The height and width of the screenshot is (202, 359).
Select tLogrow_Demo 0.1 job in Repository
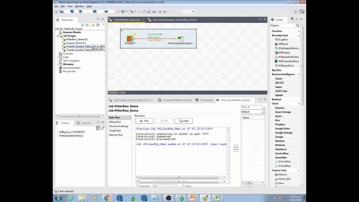76,43
